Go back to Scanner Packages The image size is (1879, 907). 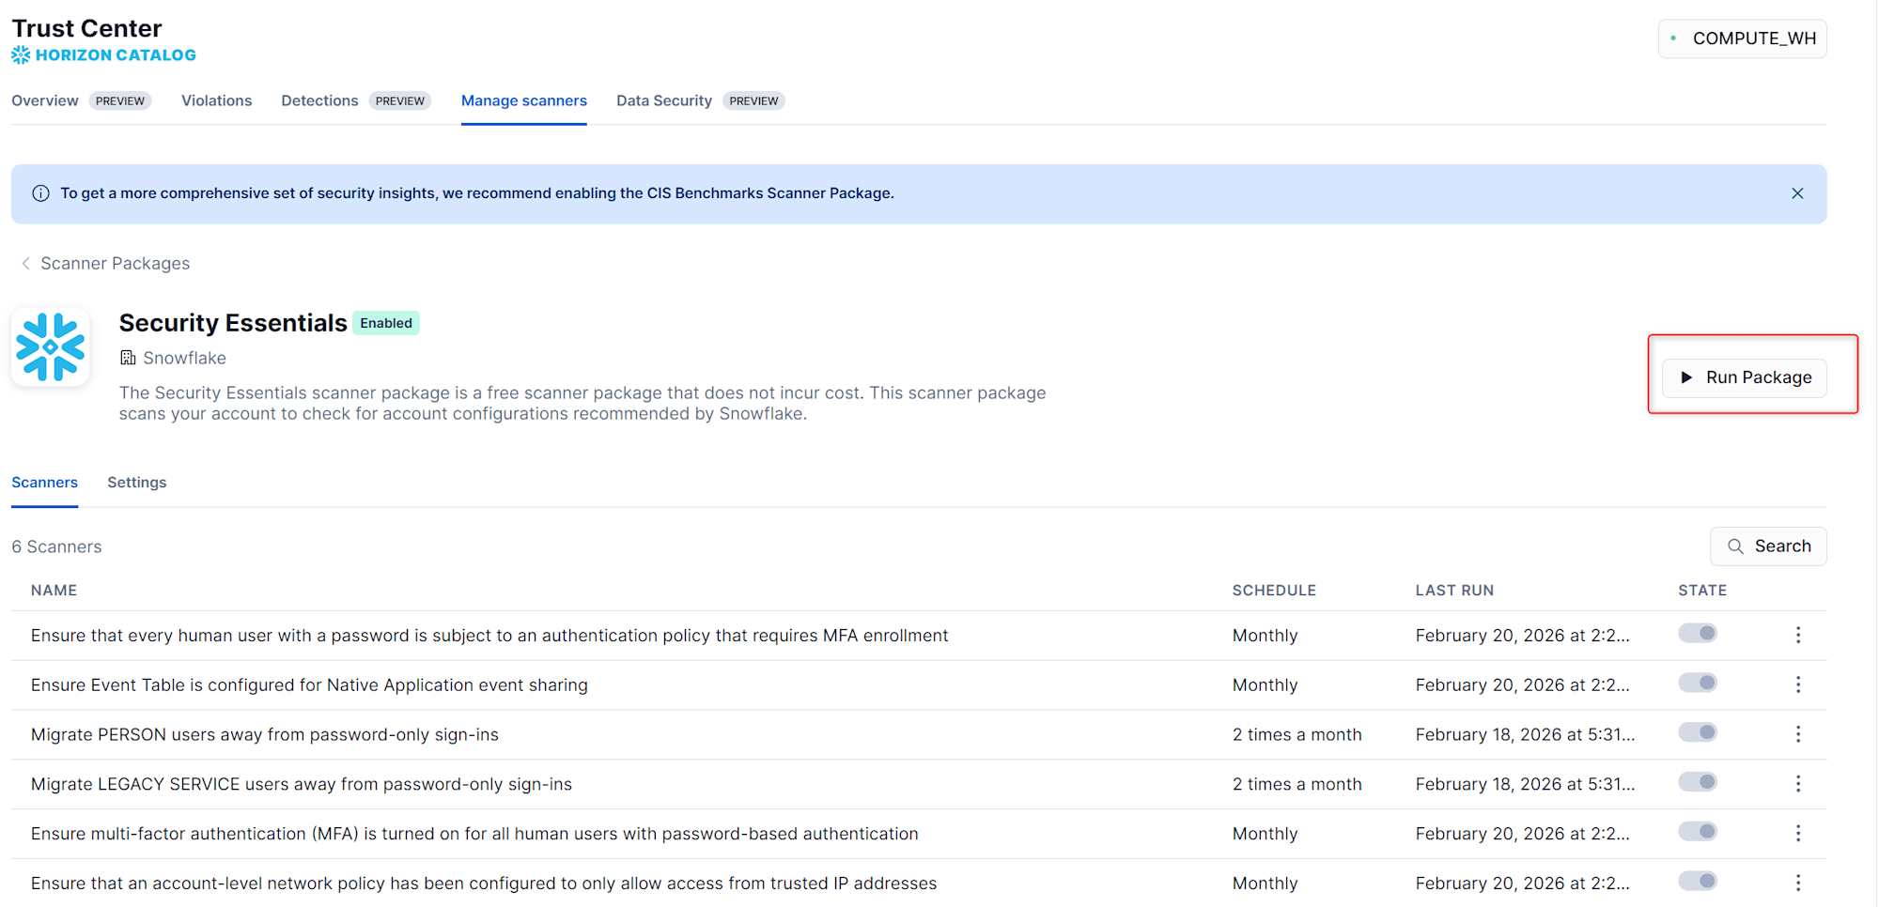105,264
